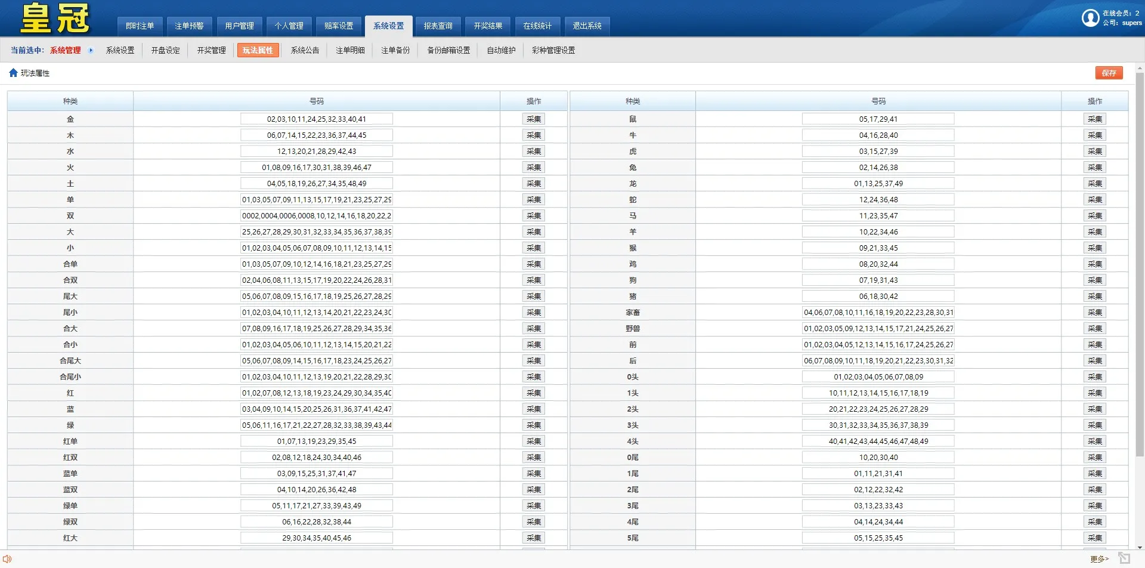Switch to the 系统公告 tab

point(305,50)
